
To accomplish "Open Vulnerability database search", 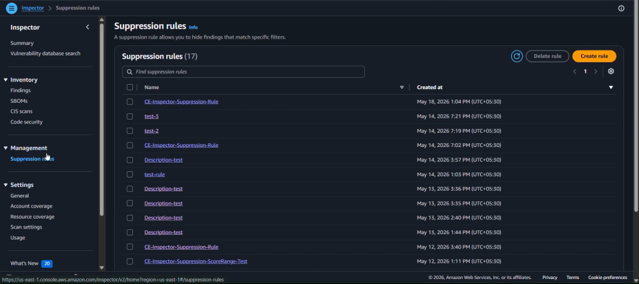I will 45,54.
